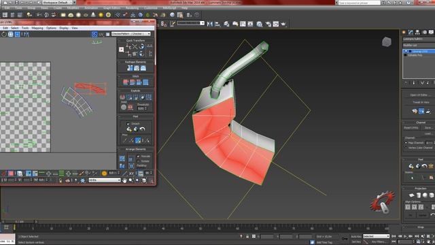This screenshot has width=435, height=245.
Task: Select polygon sub-object mode in UV editor bottom bar
Action: click(11, 174)
